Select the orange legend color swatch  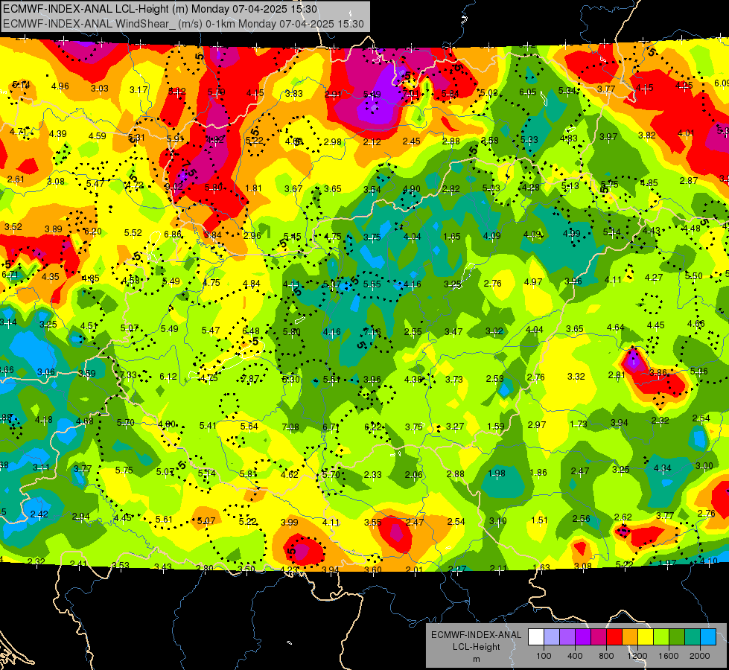(x=630, y=637)
